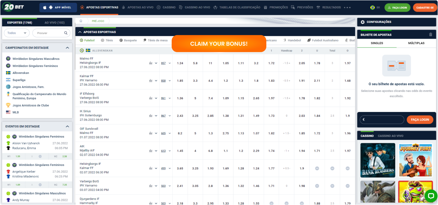Click the home icon in the breadcrumb

pyautogui.click(x=81, y=21)
